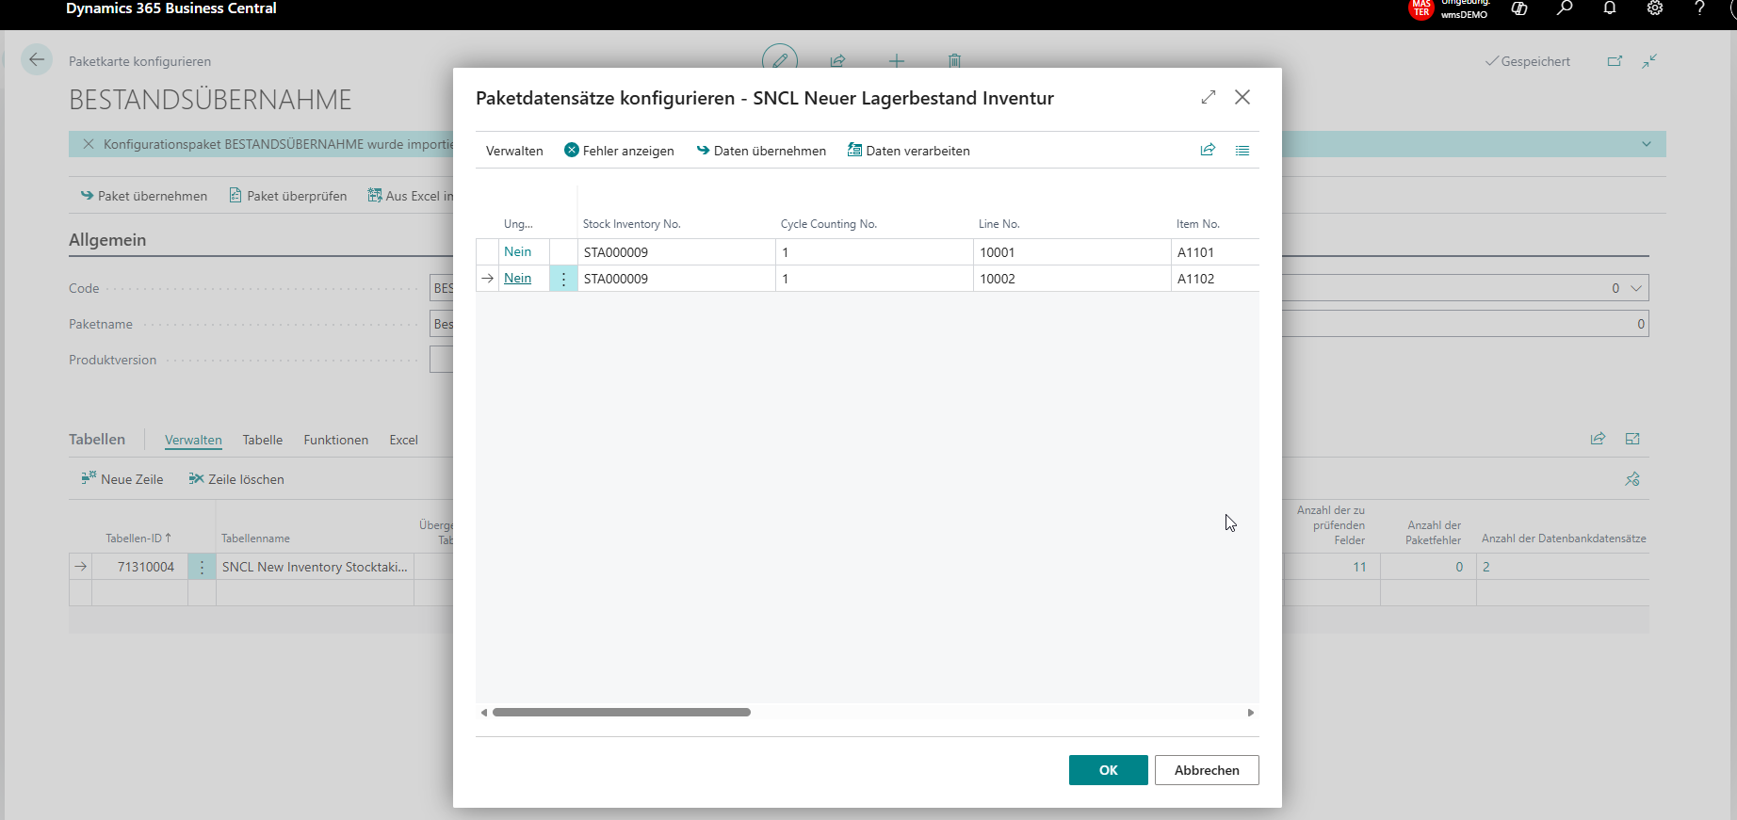Image resolution: width=1737 pixels, height=820 pixels.
Task: Click scroll right arrow in dialog
Action: point(1251,713)
